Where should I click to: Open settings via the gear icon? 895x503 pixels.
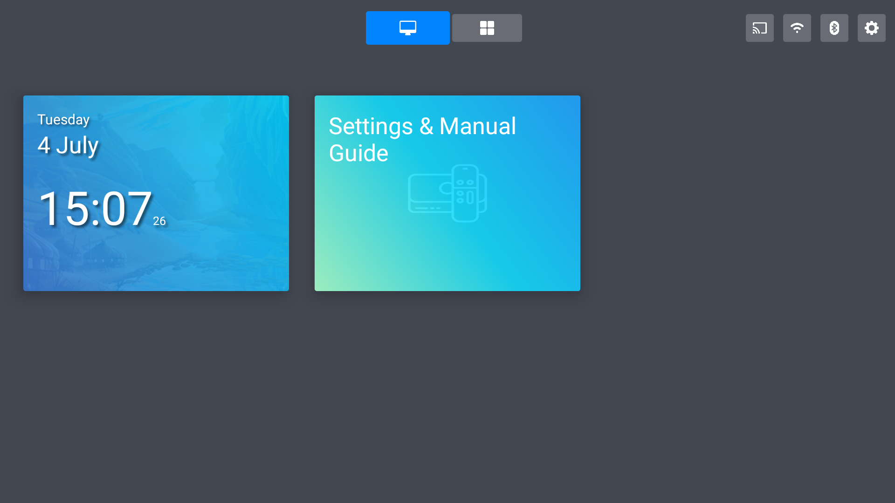pos(871,28)
